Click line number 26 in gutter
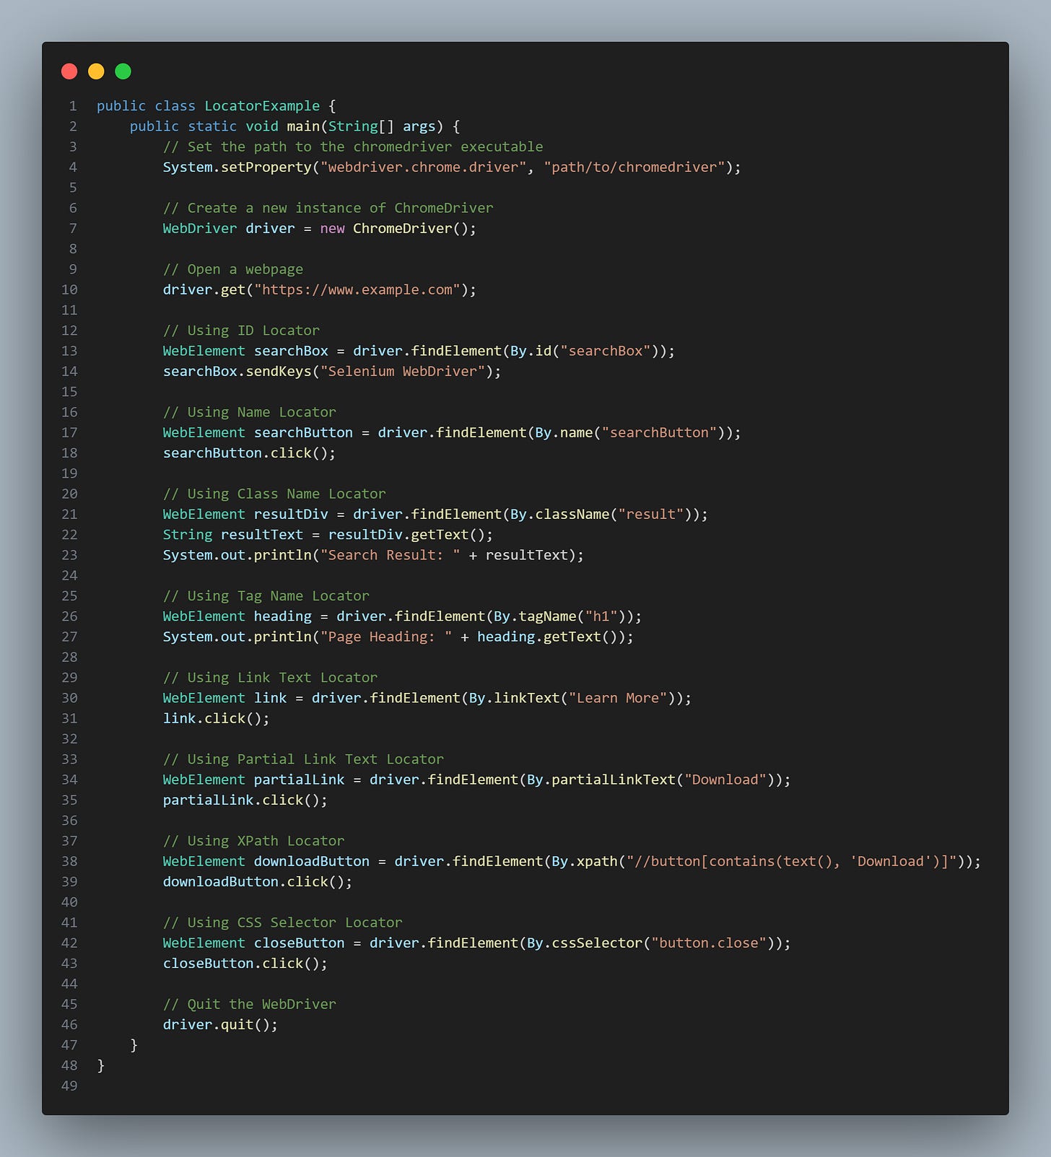Viewport: 1051px width, 1157px height. click(69, 616)
